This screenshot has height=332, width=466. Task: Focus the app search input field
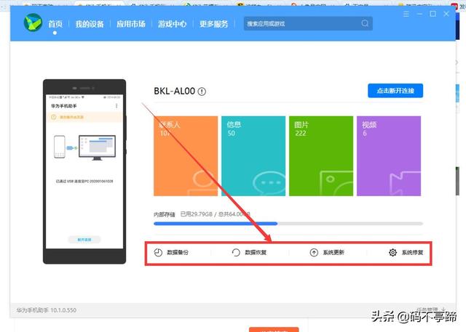(308, 23)
